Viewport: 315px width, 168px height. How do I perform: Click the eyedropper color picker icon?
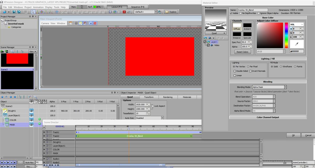(x=297, y=44)
